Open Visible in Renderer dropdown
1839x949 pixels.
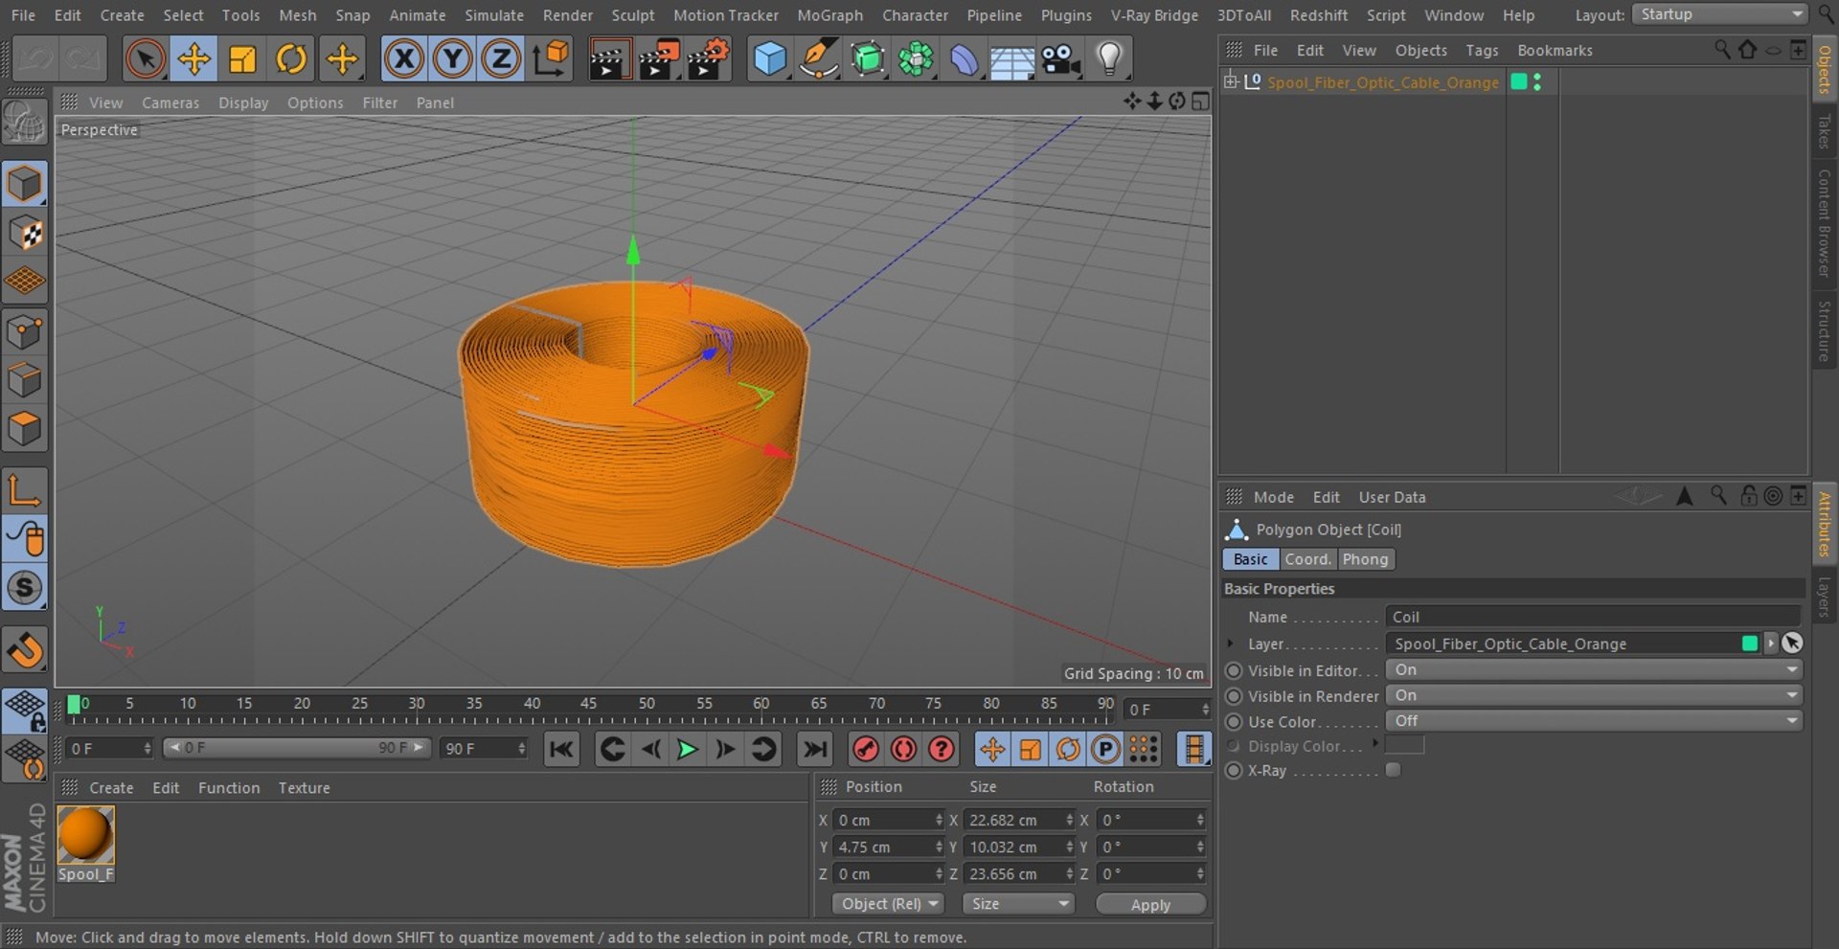click(1595, 695)
